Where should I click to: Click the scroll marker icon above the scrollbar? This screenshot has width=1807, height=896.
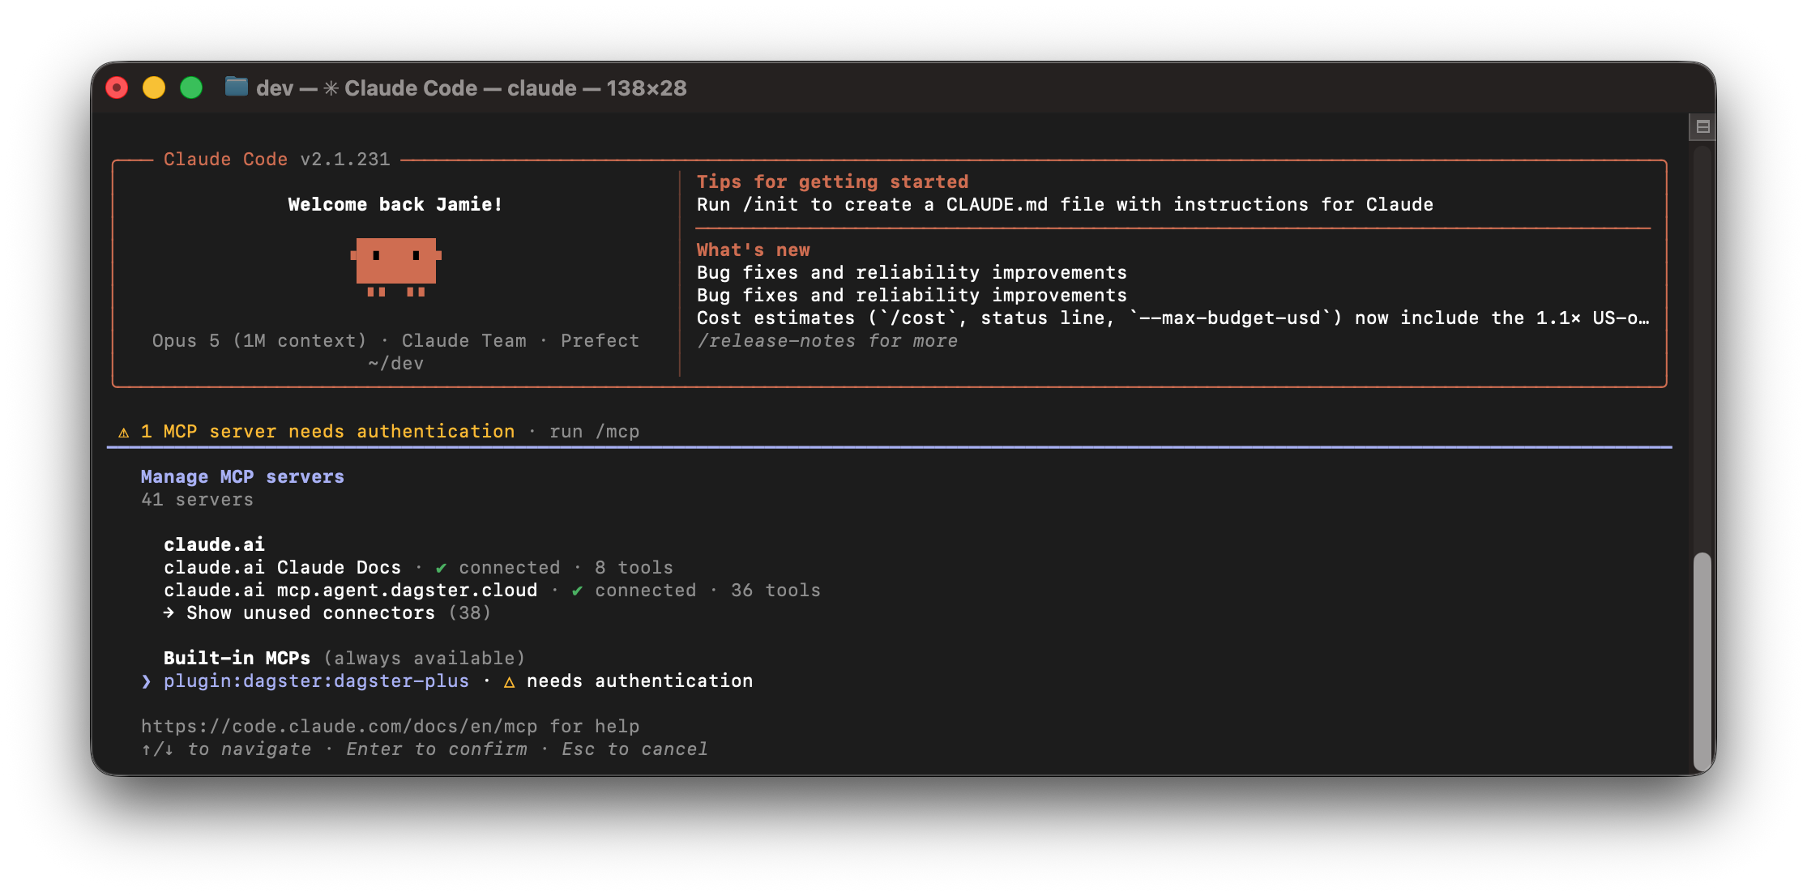tap(1702, 126)
